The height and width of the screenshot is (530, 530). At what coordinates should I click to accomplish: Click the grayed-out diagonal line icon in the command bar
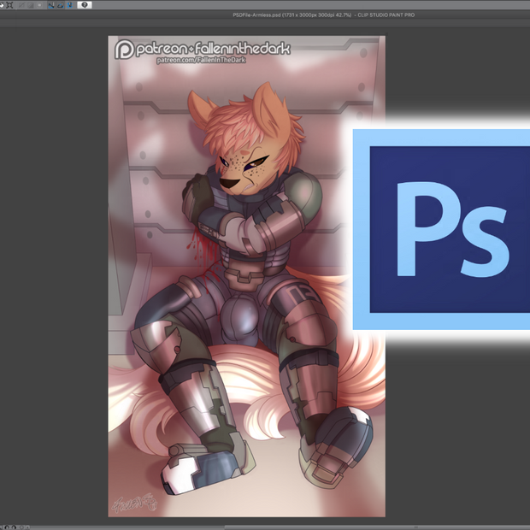click(x=21, y=5)
